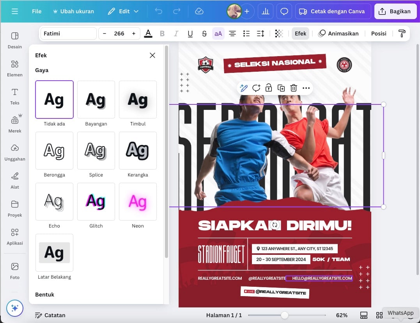
Task: Lock the selected element
Action: (269, 88)
